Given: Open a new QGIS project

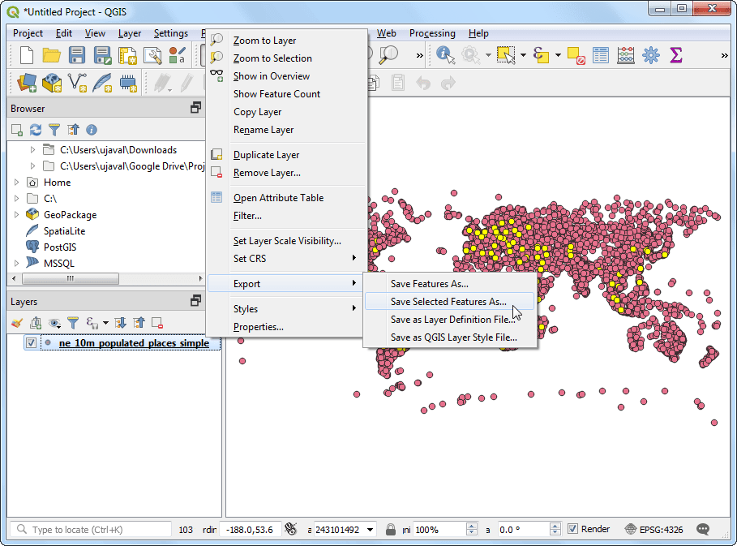Looking at the screenshot, I should coord(25,55).
